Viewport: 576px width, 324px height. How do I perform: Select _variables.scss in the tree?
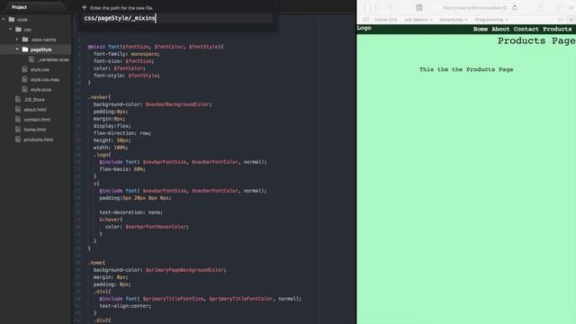click(53, 59)
